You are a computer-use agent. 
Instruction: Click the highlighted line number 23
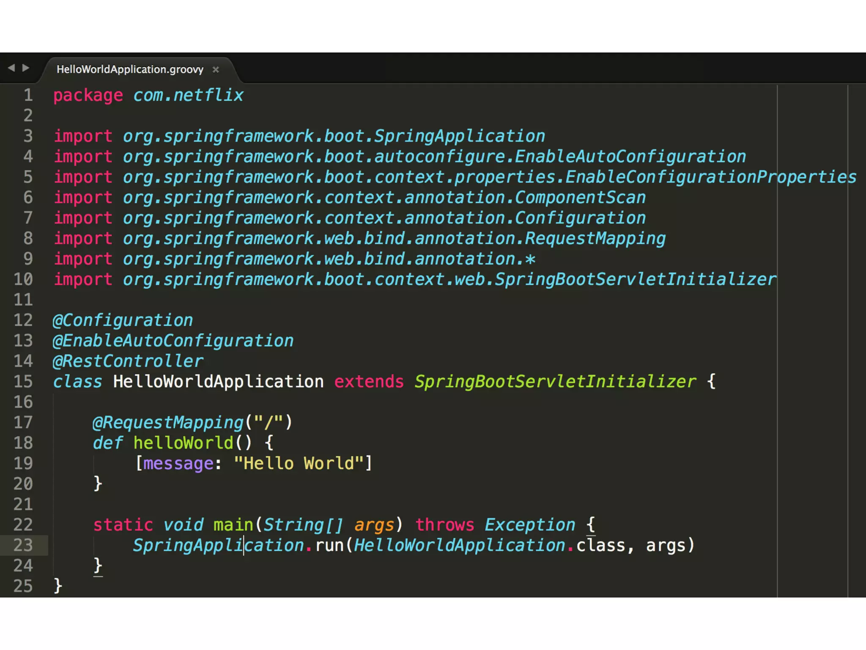pyautogui.click(x=23, y=545)
